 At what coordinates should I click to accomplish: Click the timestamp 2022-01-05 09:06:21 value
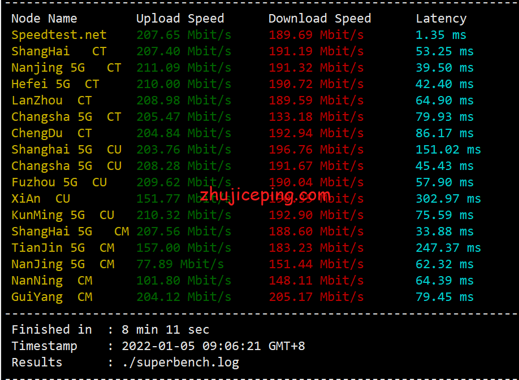(x=213, y=346)
